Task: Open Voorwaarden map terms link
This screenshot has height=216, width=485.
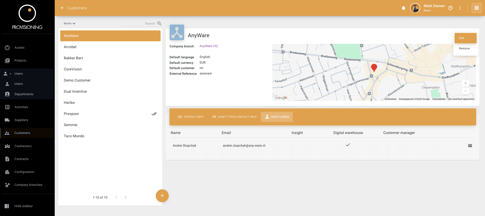Action: coord(439,99)
